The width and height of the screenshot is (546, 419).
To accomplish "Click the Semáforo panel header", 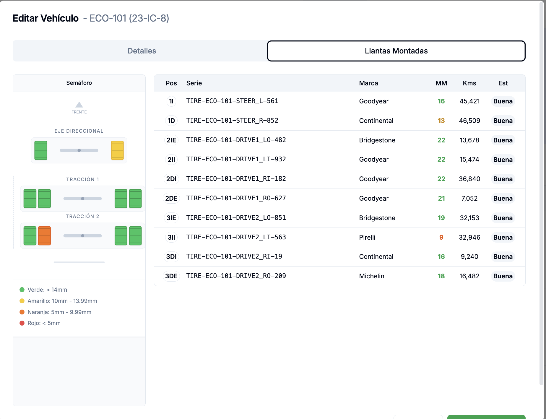I will tap(79, 83).
